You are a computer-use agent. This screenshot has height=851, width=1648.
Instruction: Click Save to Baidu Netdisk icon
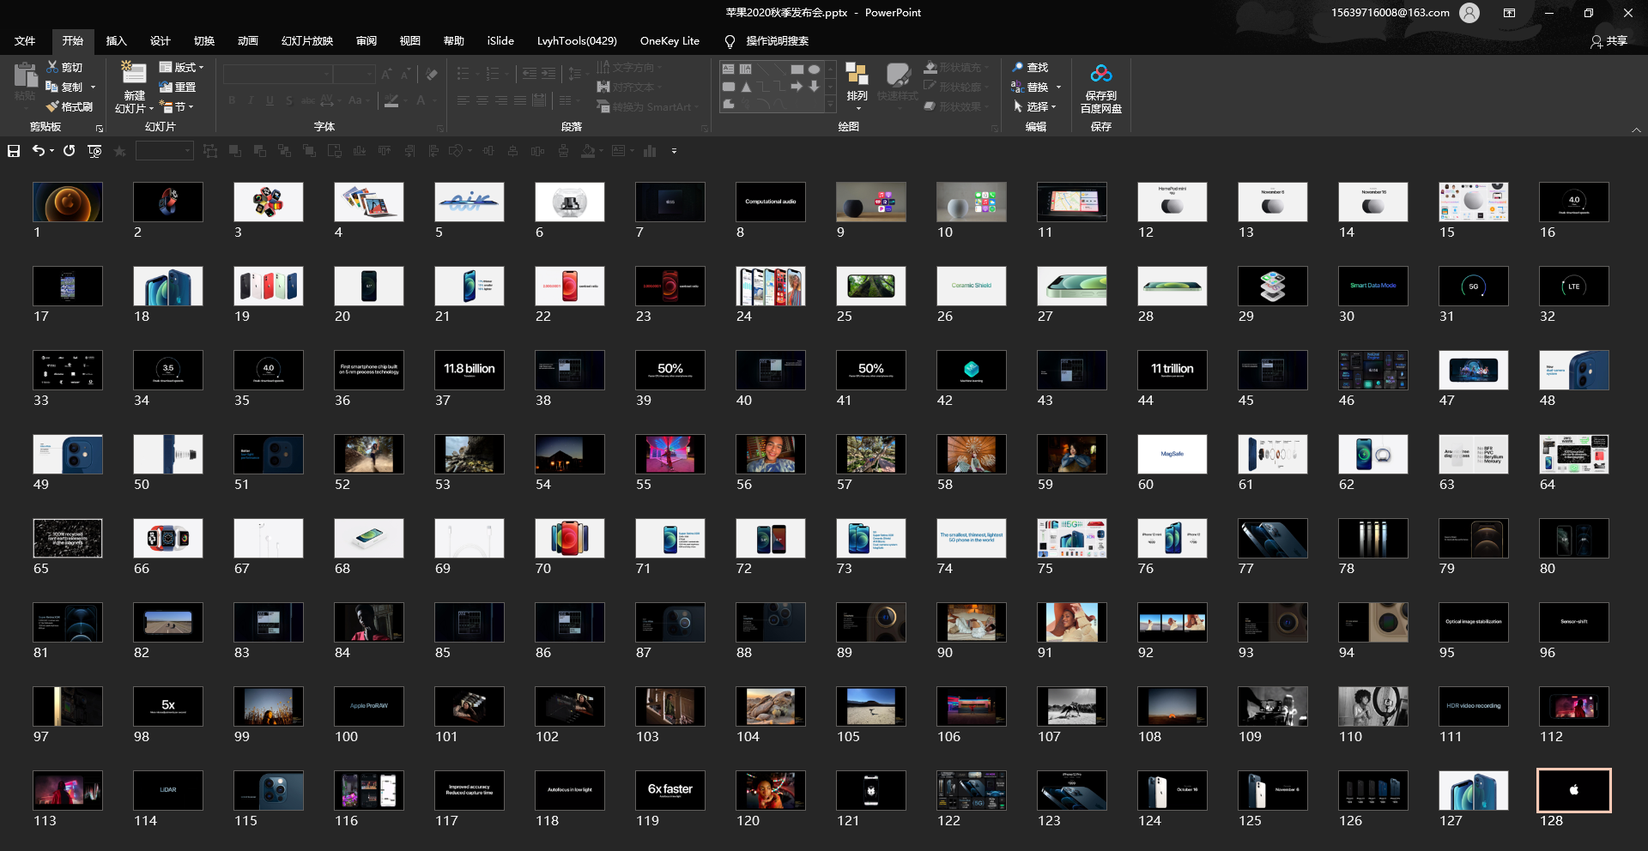pyautogui.click(x=1100, y=75)
